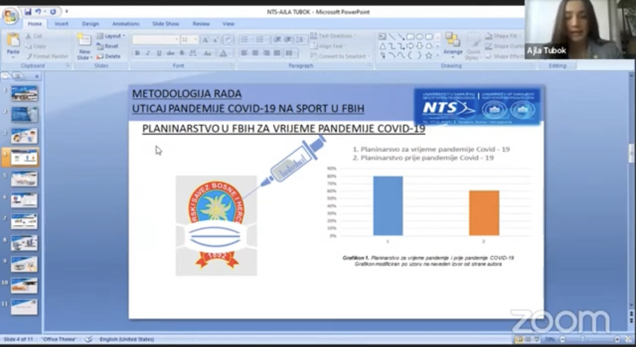
Task: Open the Layout dropdown
Action: (x=111, y=36)
